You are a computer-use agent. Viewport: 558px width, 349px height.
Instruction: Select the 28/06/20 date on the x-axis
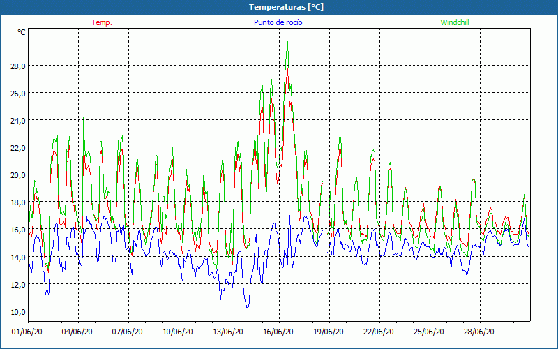coord(480,332)
